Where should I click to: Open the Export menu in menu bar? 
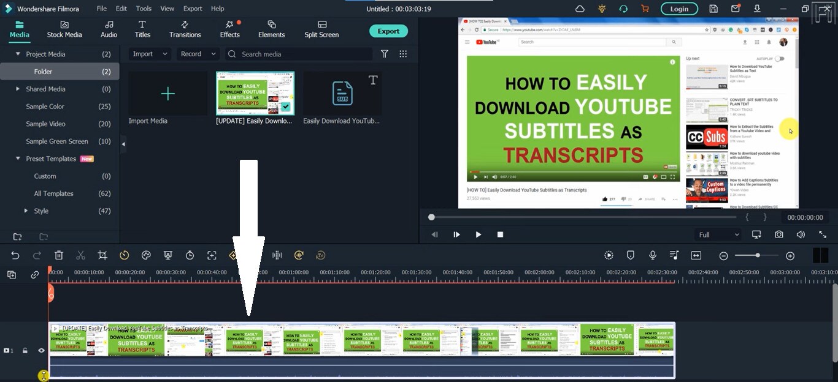193,9
